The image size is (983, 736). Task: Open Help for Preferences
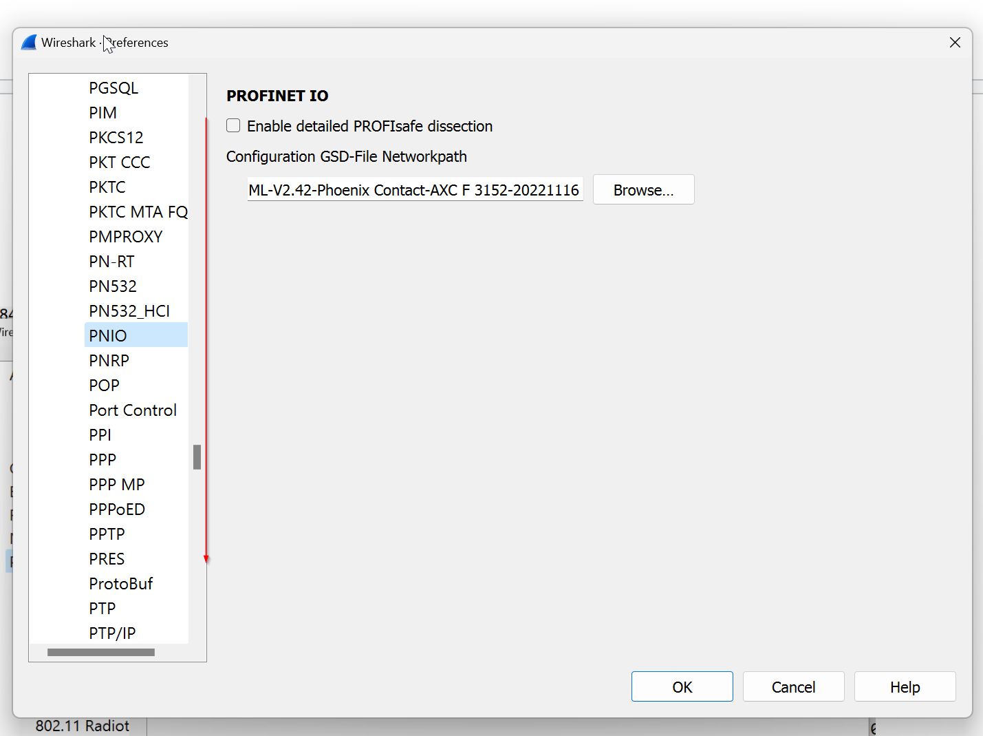pyautogui.click(x=905, y=686)
